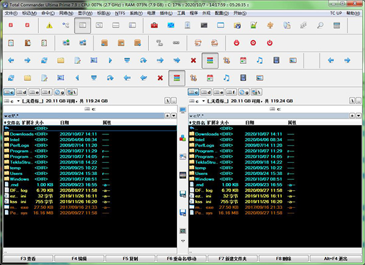Select the Windows folder in the left panel
The width and height of the screenshot is (365, 265).
90,179
